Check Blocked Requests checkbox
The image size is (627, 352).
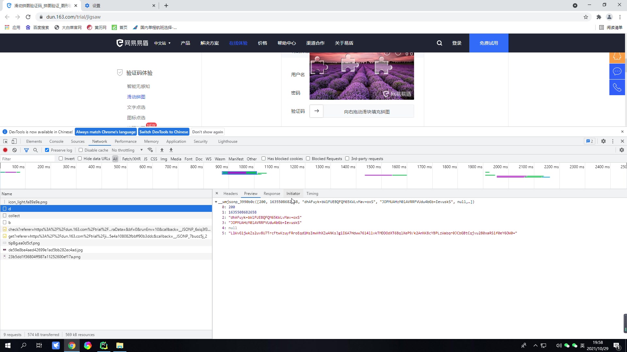308,158
